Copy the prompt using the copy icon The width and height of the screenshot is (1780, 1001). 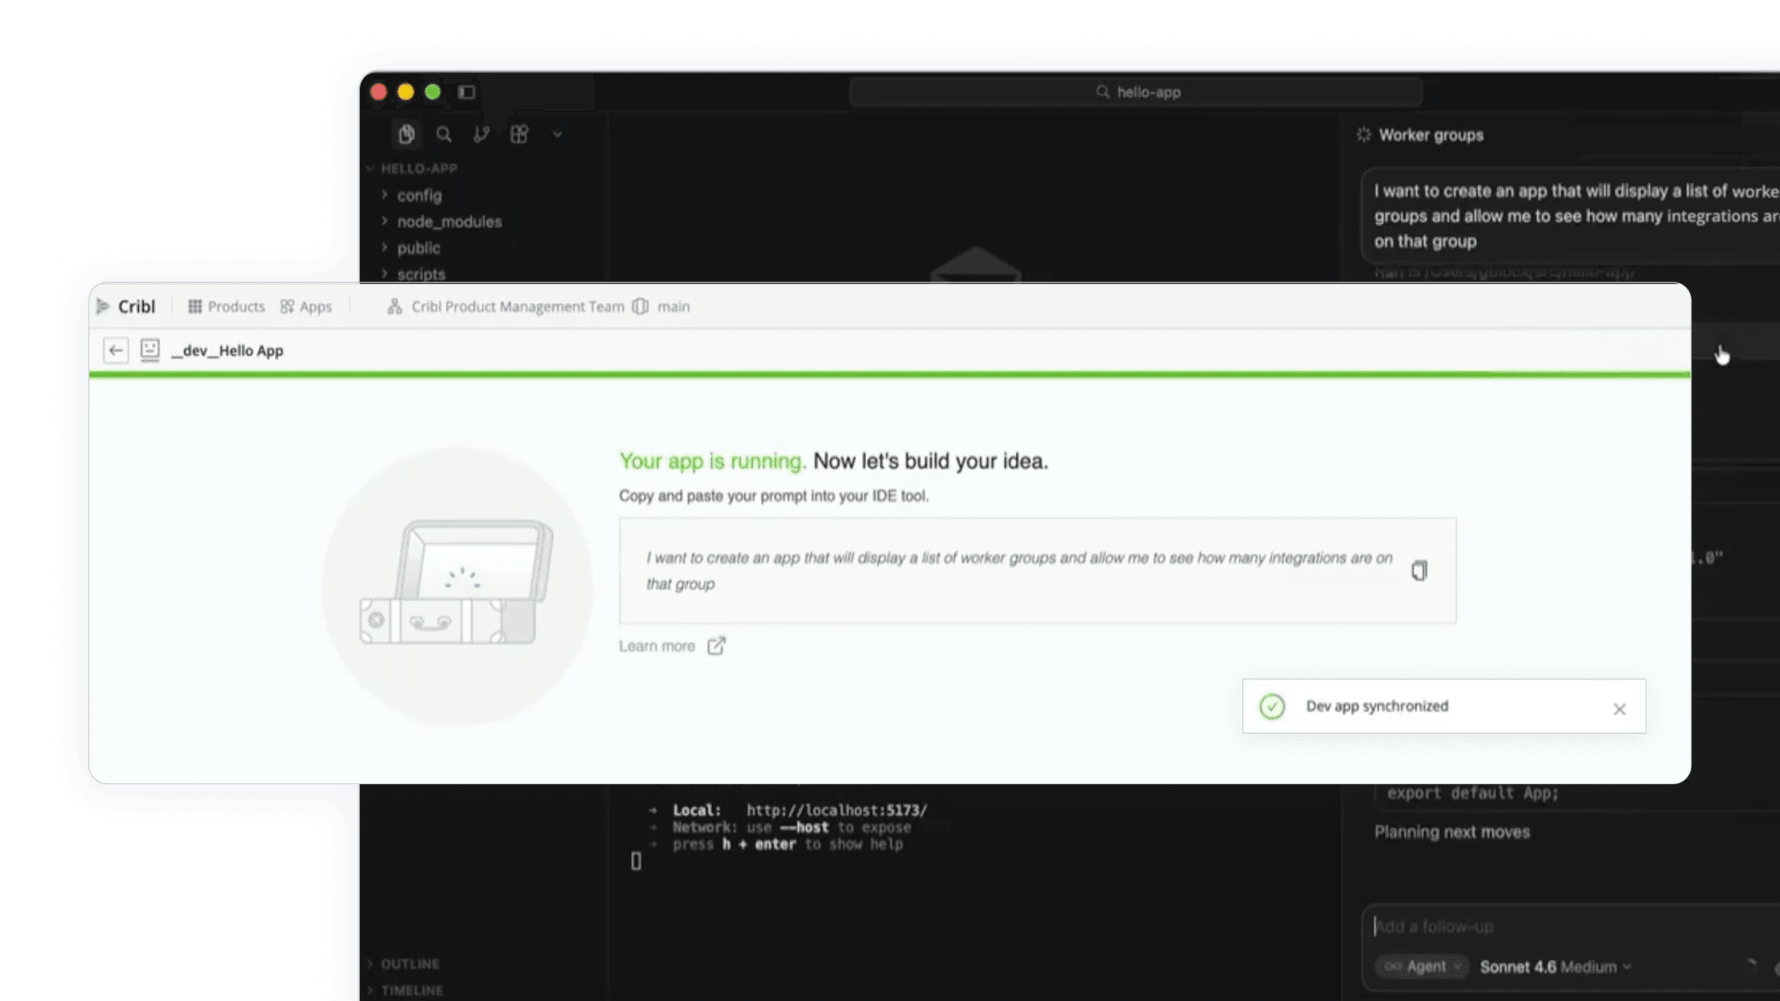point(1418,571)
